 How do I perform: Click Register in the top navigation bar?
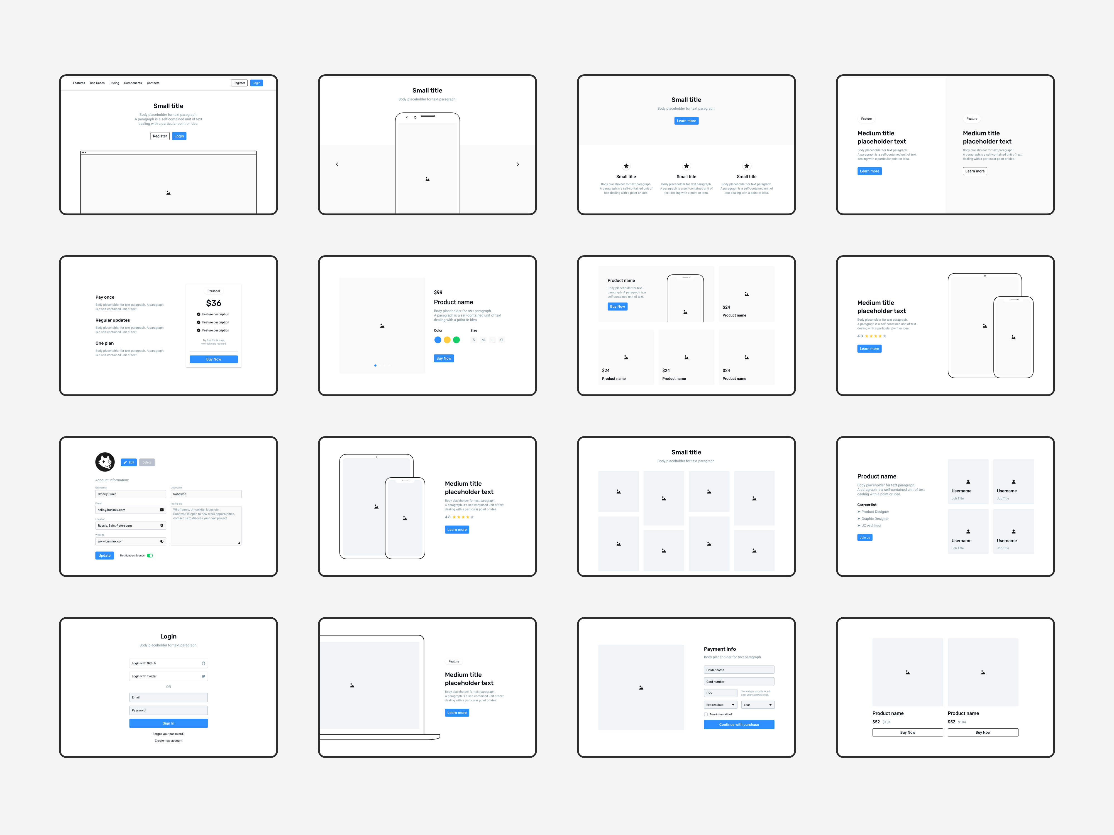(239, 83)
